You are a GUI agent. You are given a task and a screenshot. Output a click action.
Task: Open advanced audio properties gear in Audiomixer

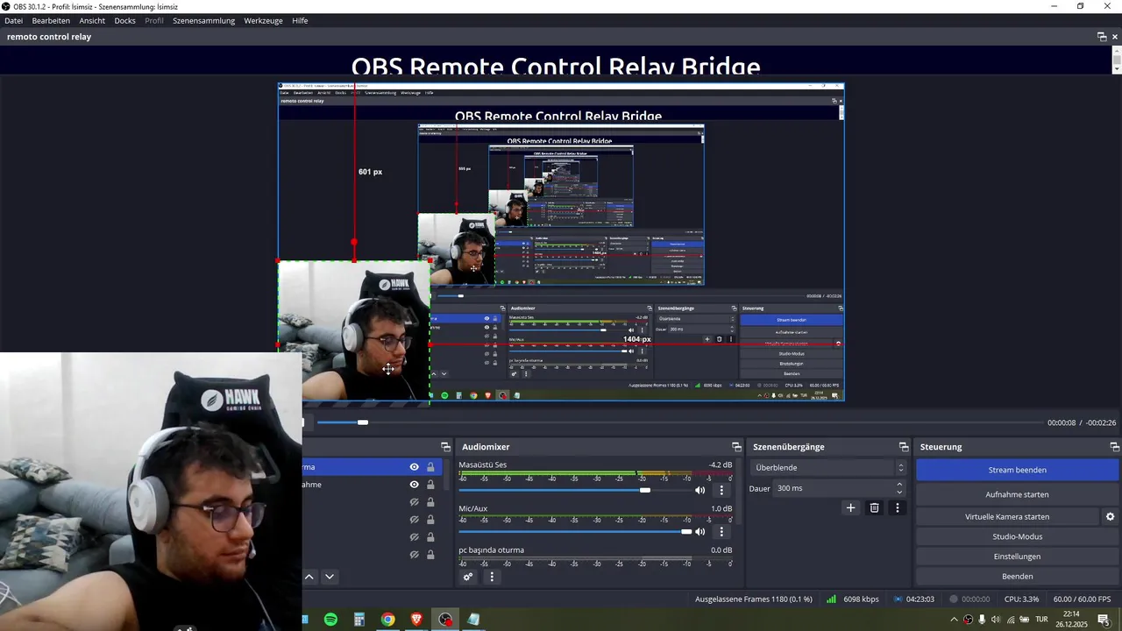pyautogui.click(x=468, y=577)
